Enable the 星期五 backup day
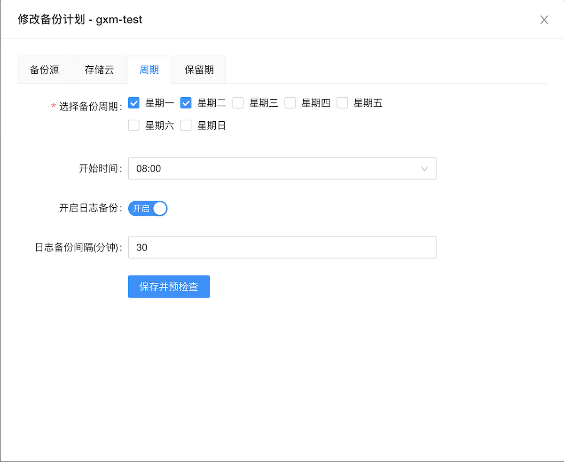 tap(342, 103)
